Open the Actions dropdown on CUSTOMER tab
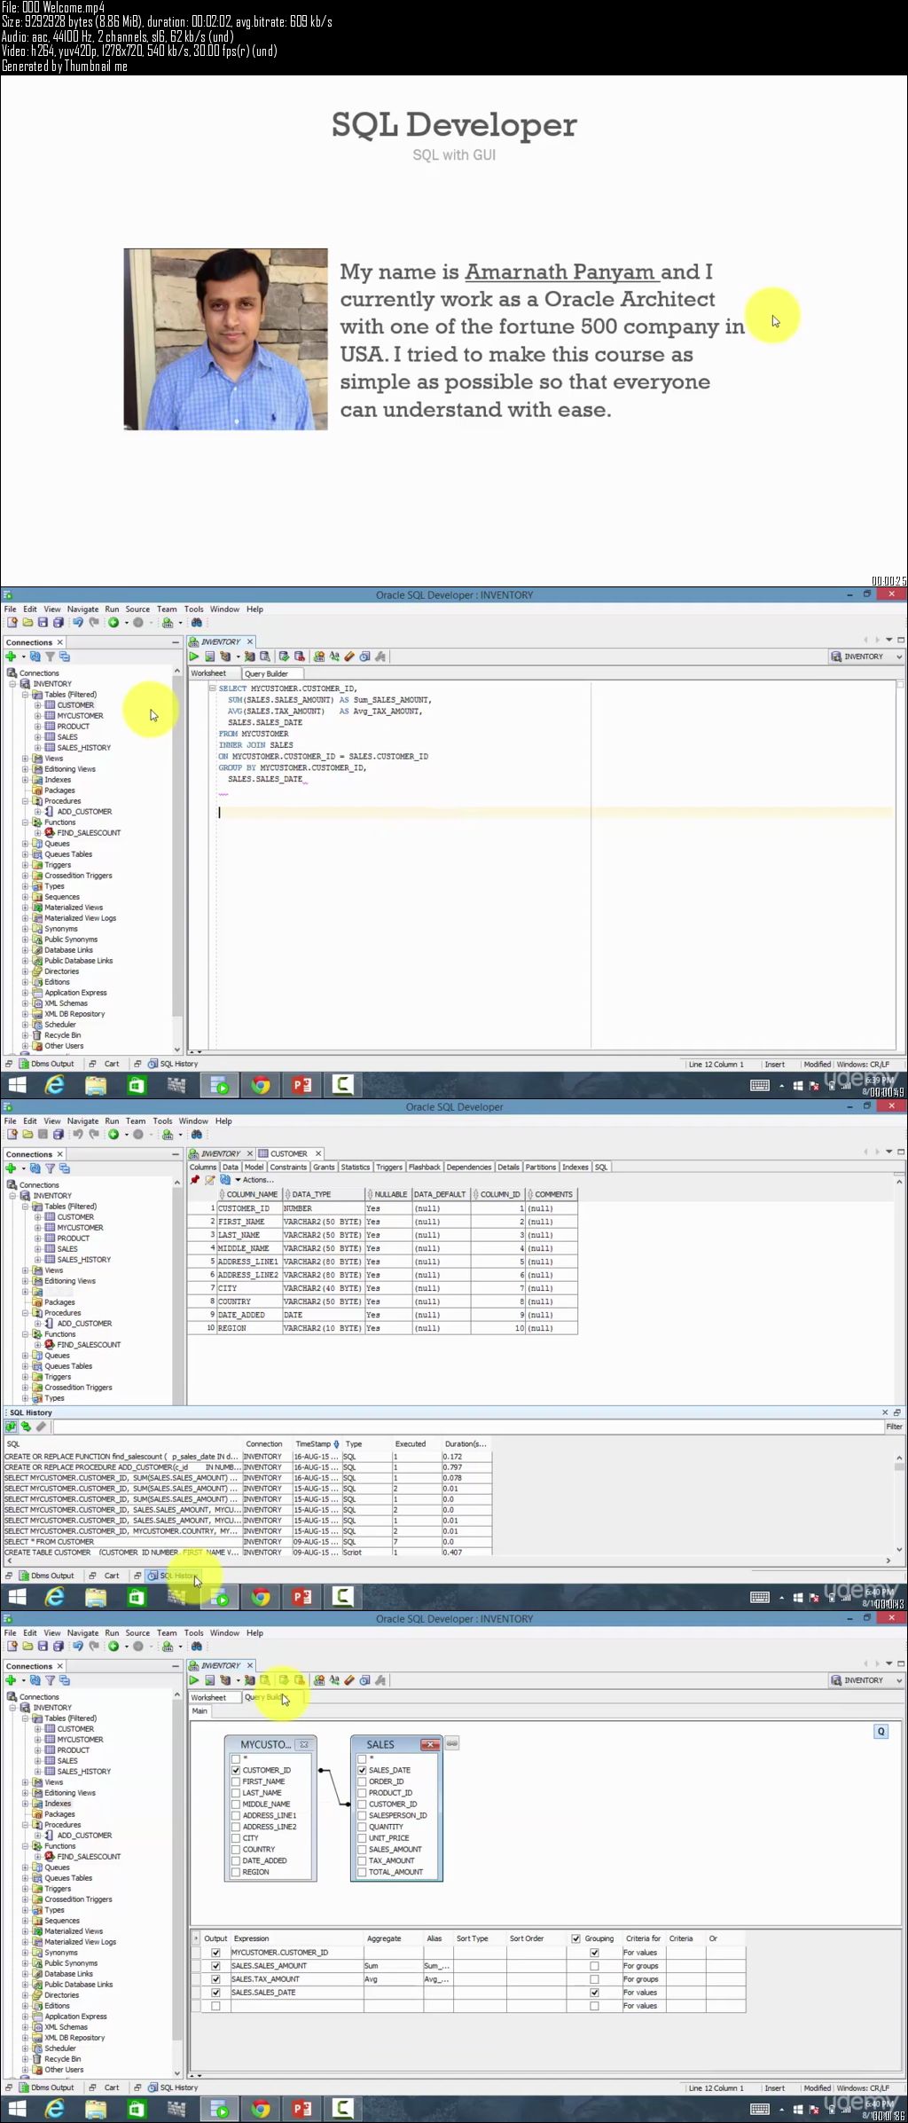 [255, 1180]
